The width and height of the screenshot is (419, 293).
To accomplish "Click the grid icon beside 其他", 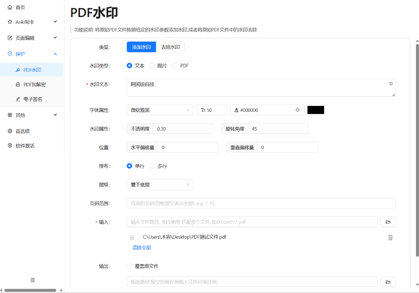I will coord(10,115).
